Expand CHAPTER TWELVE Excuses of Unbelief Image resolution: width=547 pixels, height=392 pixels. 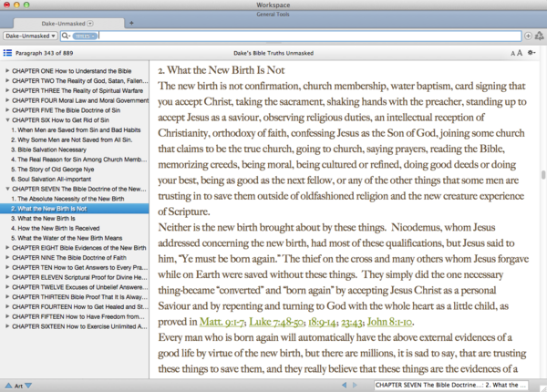coord(7,286)
